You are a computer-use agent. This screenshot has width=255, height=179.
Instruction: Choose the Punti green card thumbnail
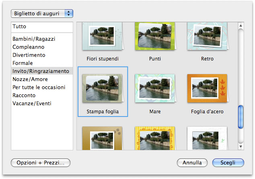click(155, 36)
